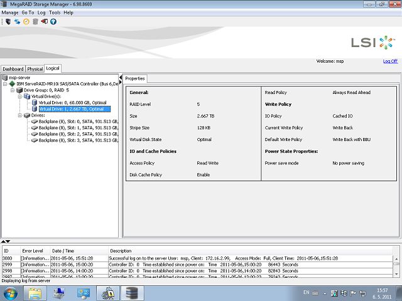402x301 pixels.
Task: Select Virtual Drive 0, 60.000 GB, Optimal
Action: tap(72, 103)
